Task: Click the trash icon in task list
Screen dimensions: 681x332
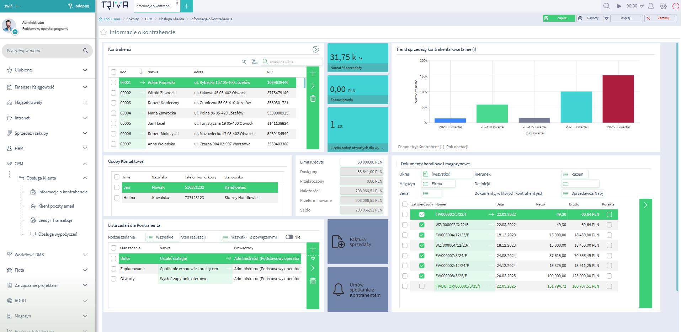Action: click(x=313, y=281)
